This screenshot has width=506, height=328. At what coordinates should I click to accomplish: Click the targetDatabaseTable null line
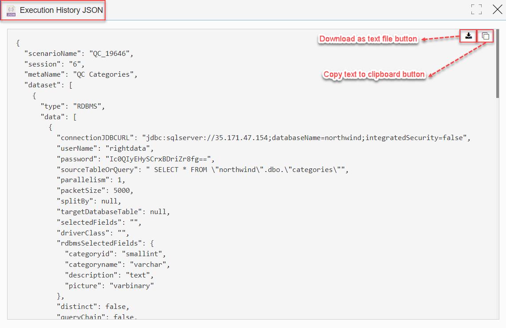tap(113, 212)
